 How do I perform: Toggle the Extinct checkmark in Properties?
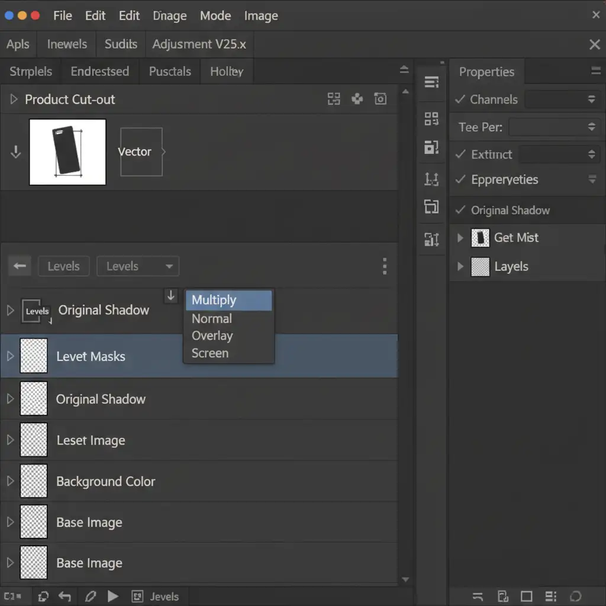460,154
